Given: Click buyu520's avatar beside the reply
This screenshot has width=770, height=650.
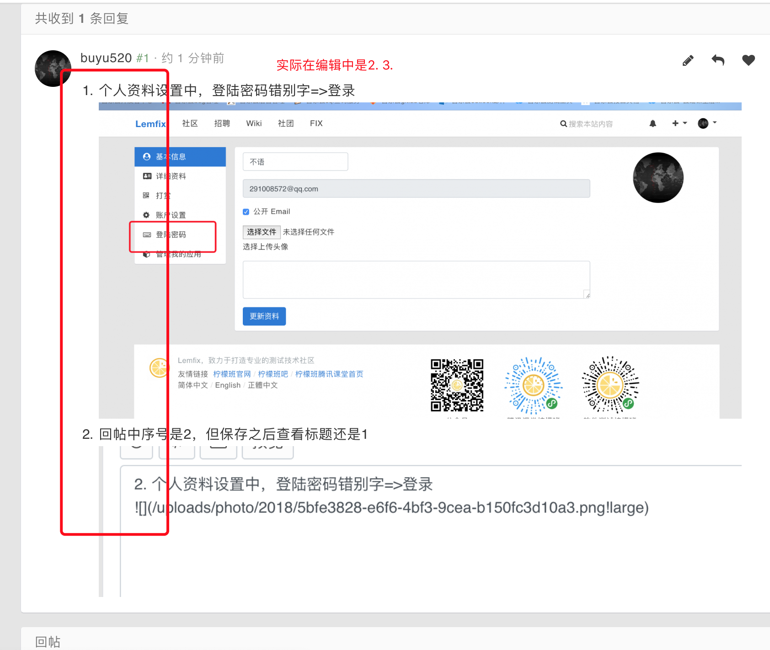Looking at the screenshot, I should point(53,69).
